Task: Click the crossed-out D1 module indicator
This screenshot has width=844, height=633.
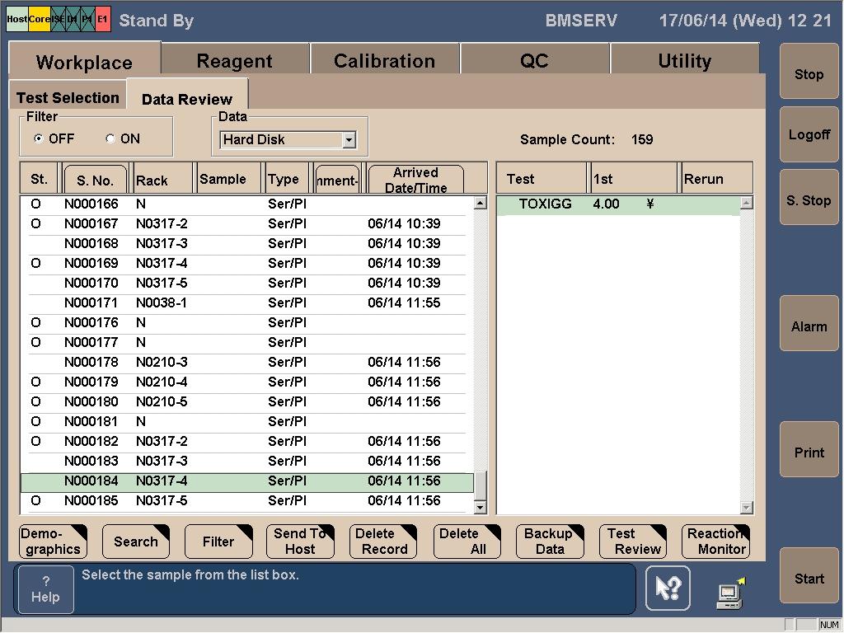Action: (73, 19)
